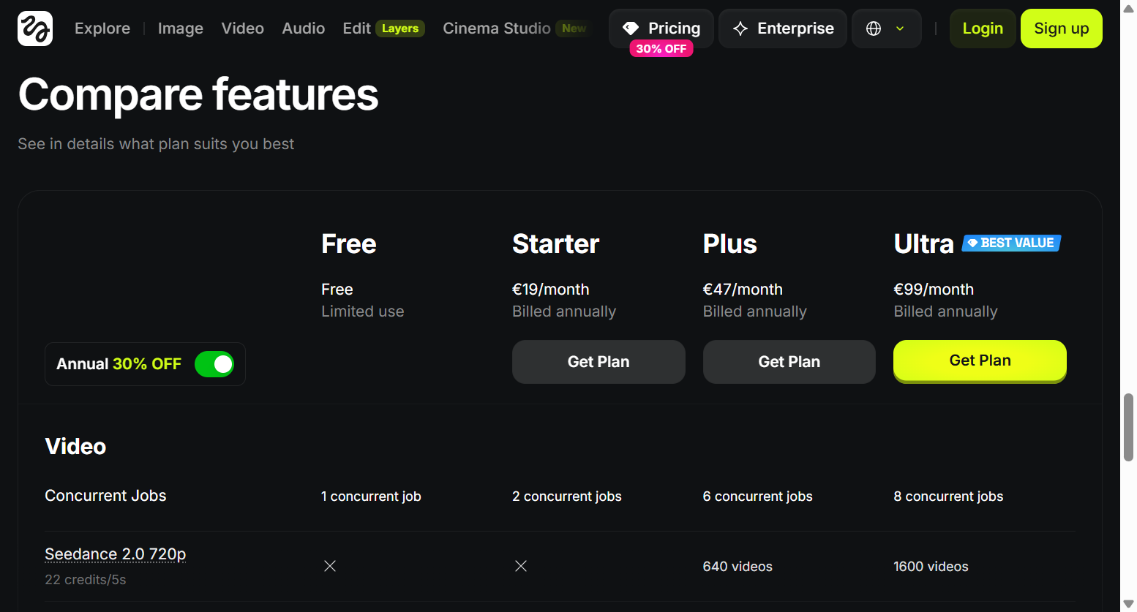Click the "6 concurrent jobs" cell
This screenshot has height=612, width=1137.
tap(758, 496)
